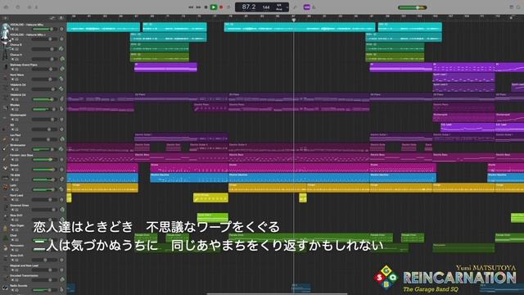
Task: Select the Slow Drift track name
Action: [x=16, y=216]
